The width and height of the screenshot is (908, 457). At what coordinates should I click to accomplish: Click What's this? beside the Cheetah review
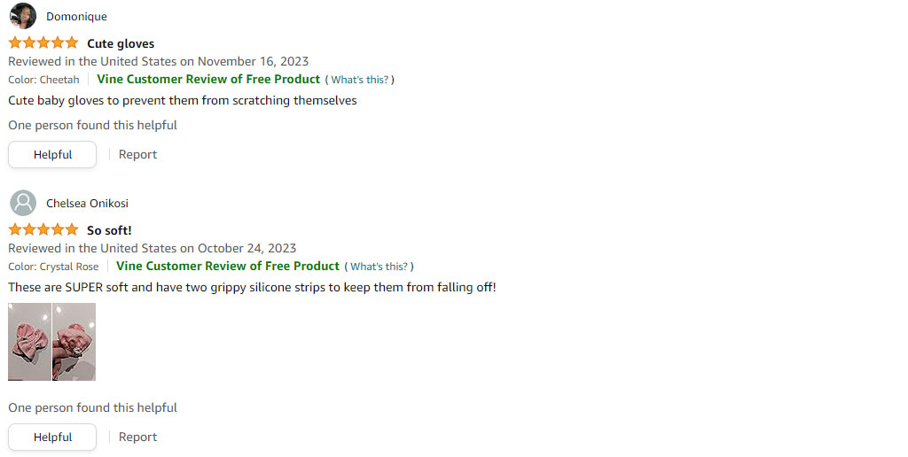[x=360, y=80]
